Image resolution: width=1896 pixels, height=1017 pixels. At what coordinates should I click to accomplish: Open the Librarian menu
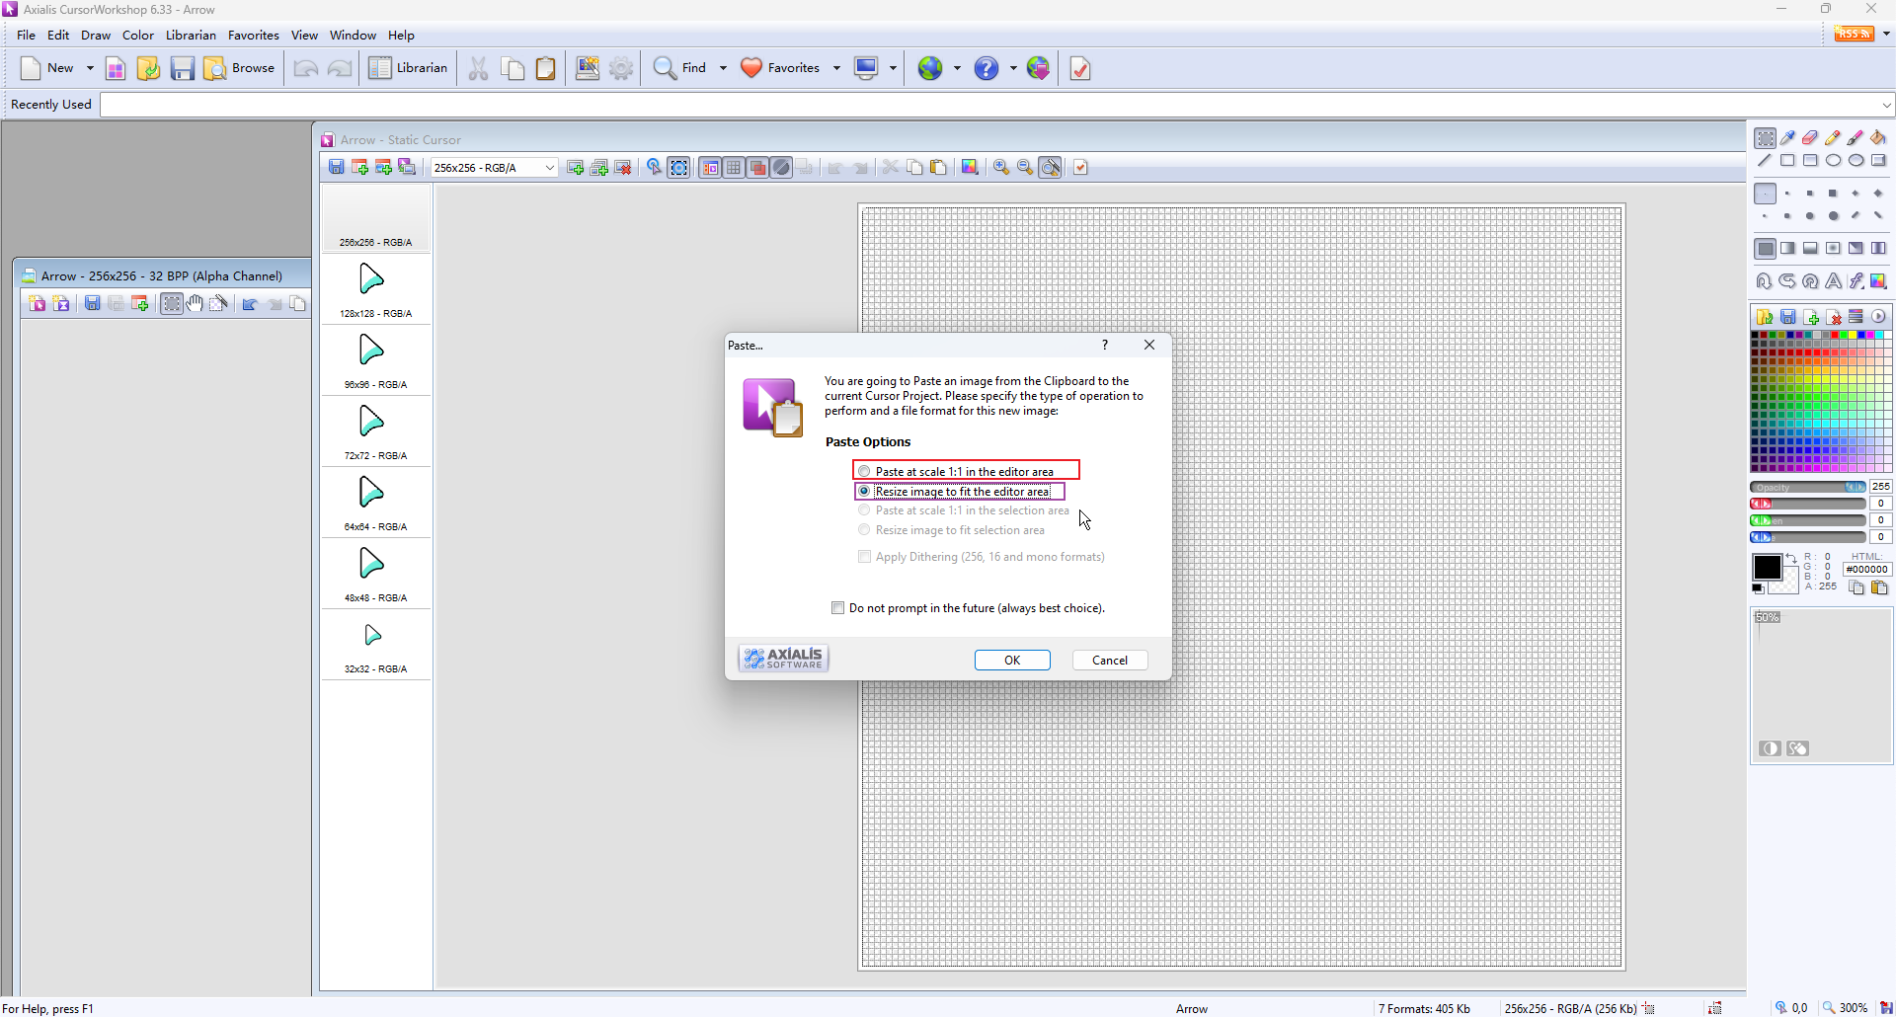coord(191,35)
